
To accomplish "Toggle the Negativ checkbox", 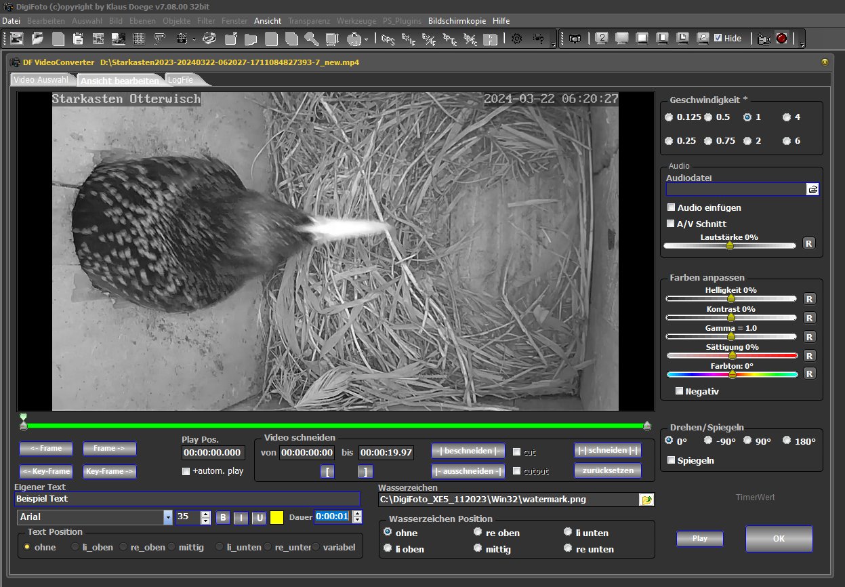I will (x=679, y=391).
